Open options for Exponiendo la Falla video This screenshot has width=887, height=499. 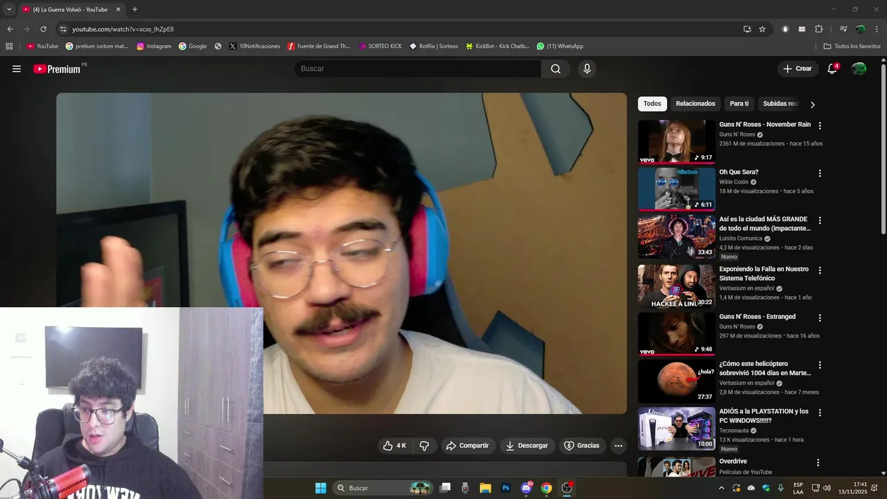[820, 270]
